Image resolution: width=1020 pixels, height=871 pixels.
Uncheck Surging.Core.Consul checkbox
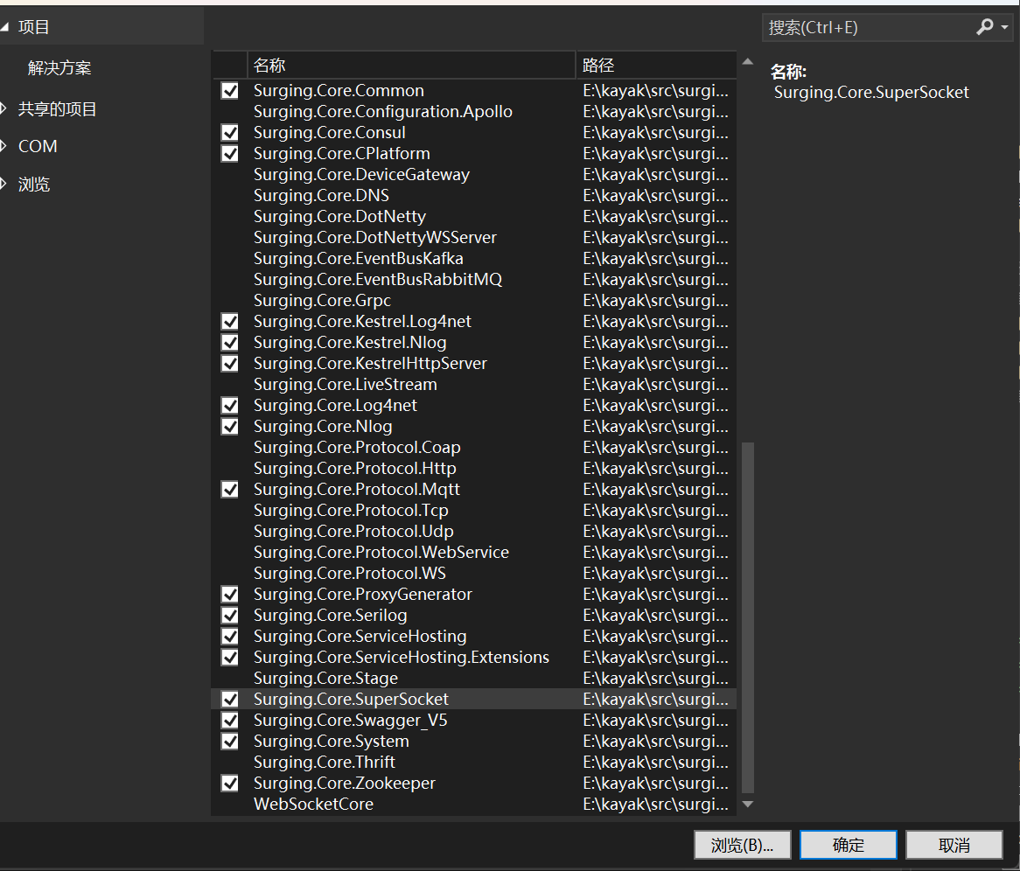tap(229, 133)
